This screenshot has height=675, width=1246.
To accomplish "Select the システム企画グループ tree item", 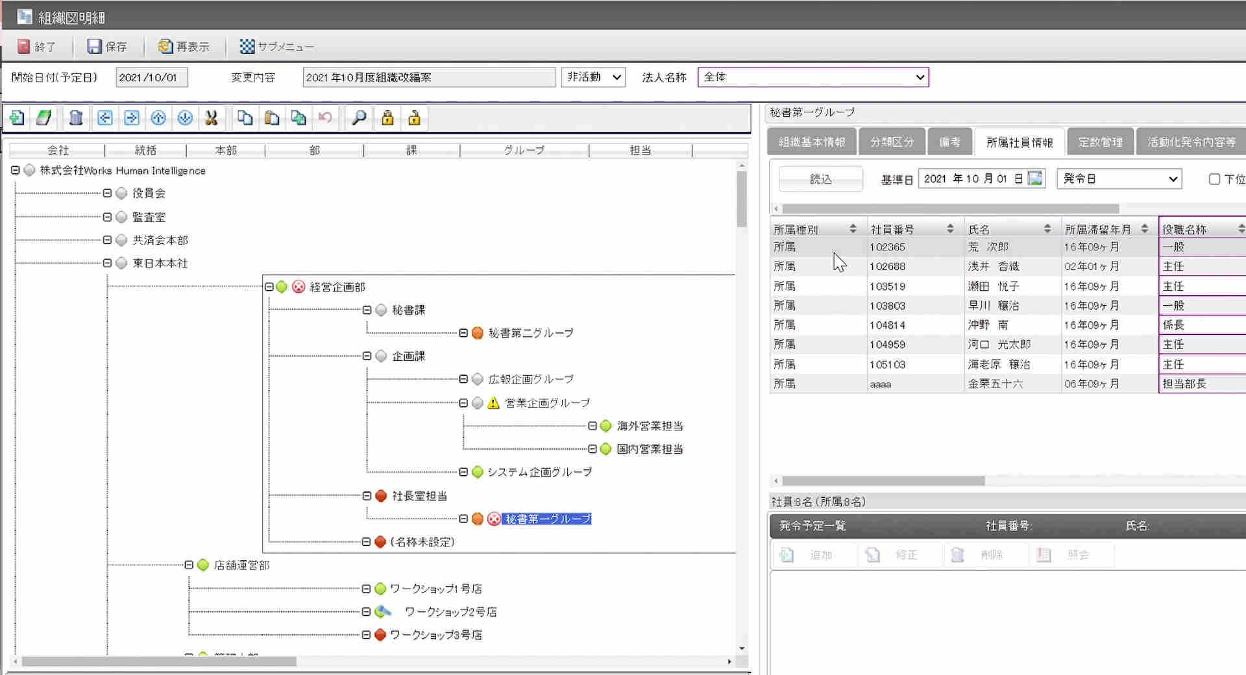I will 540,472.
